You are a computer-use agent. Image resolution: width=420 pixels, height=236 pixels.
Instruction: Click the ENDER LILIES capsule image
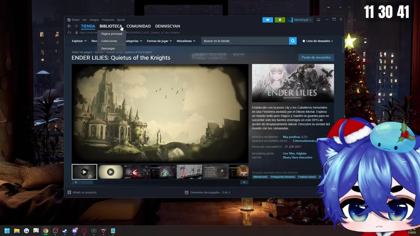[293, 83]
